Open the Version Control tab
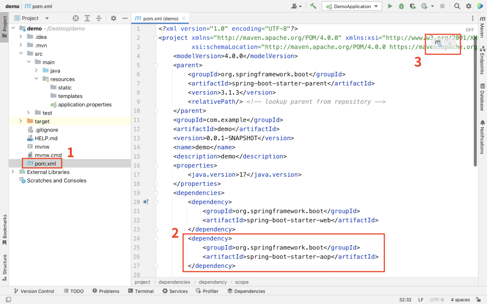Image resolution: width=487 pixels, height=304 pixels. point(34,291)
